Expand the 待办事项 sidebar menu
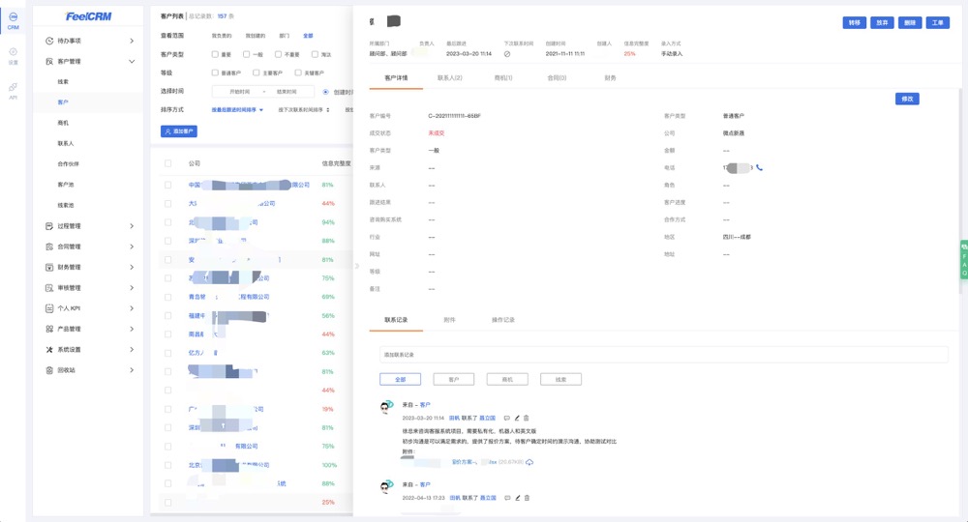 pyautogui.click(x=90, y=41)
